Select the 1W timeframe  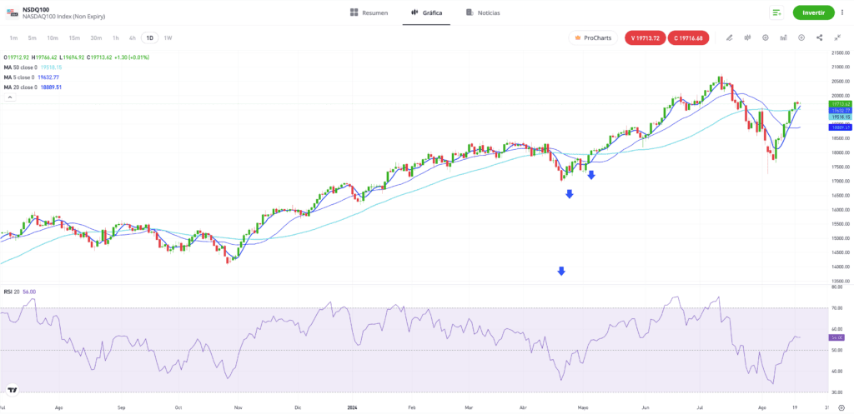[x=168, y=38]
